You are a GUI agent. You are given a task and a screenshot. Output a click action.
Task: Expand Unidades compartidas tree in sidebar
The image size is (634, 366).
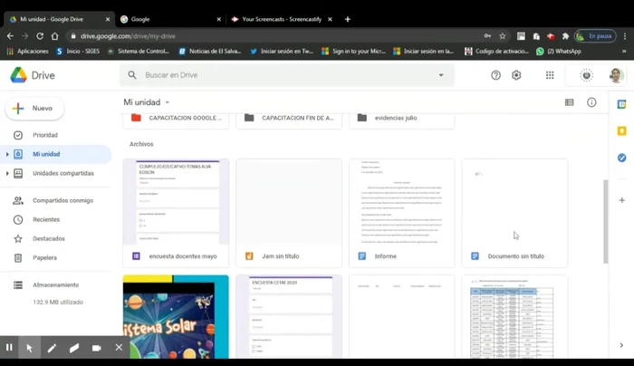[7, 173]
